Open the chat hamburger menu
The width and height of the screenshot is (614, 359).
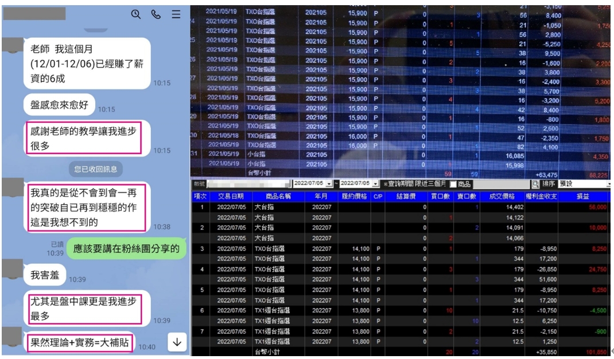coord(176,14)
